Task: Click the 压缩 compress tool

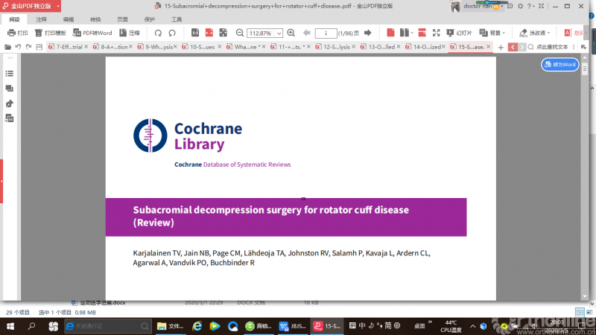Action: (x=130, y=33)
